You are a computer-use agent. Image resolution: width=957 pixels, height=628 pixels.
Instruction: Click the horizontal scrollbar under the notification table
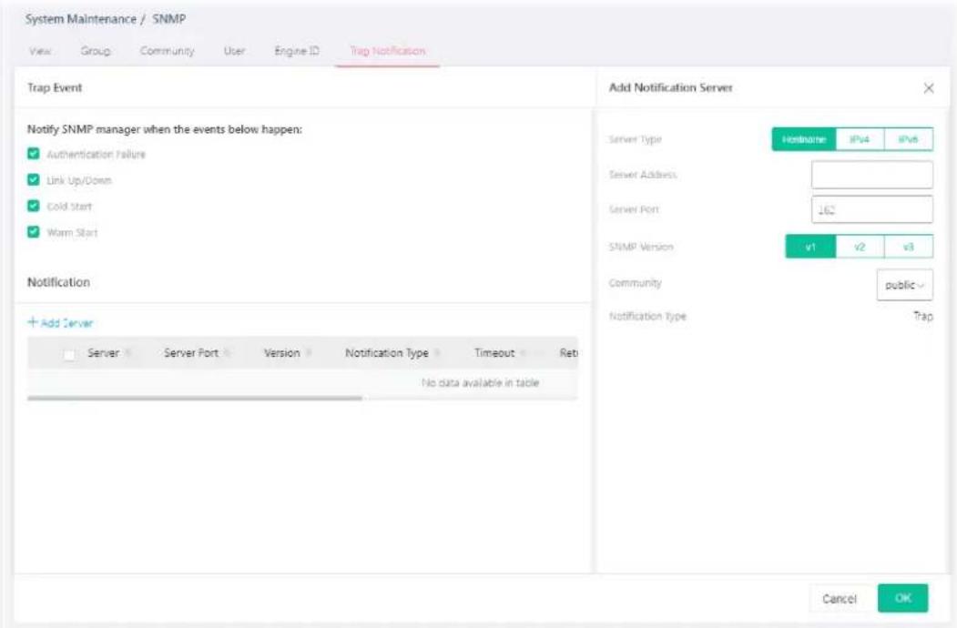195,398
